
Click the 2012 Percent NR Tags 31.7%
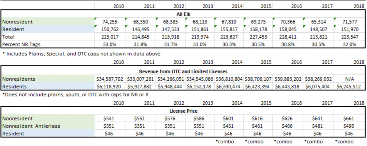point(170,44)
